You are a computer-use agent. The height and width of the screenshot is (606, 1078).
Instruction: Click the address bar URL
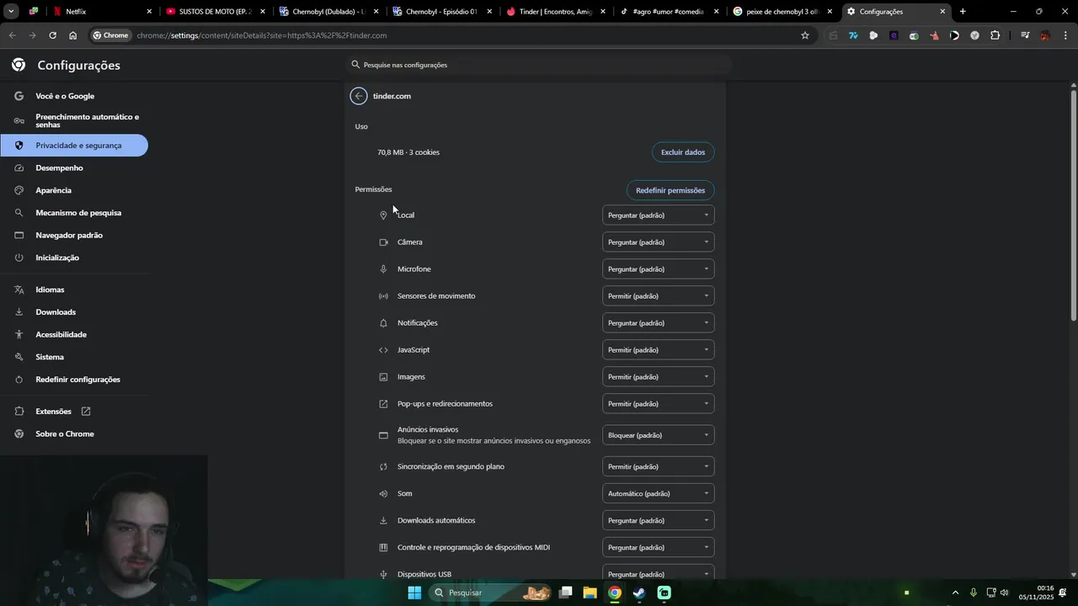[262, 35]
